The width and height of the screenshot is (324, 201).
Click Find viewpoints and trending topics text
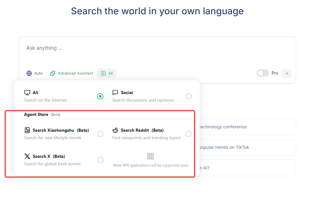tap(146, 138)
